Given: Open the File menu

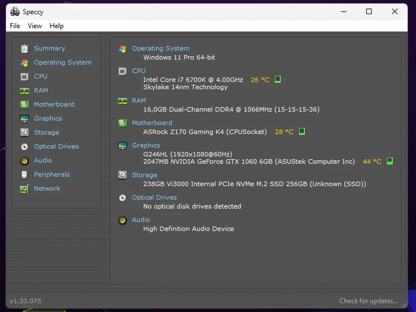Looking at the screenshot, I should pyautogui.click(x=15, y=26).
